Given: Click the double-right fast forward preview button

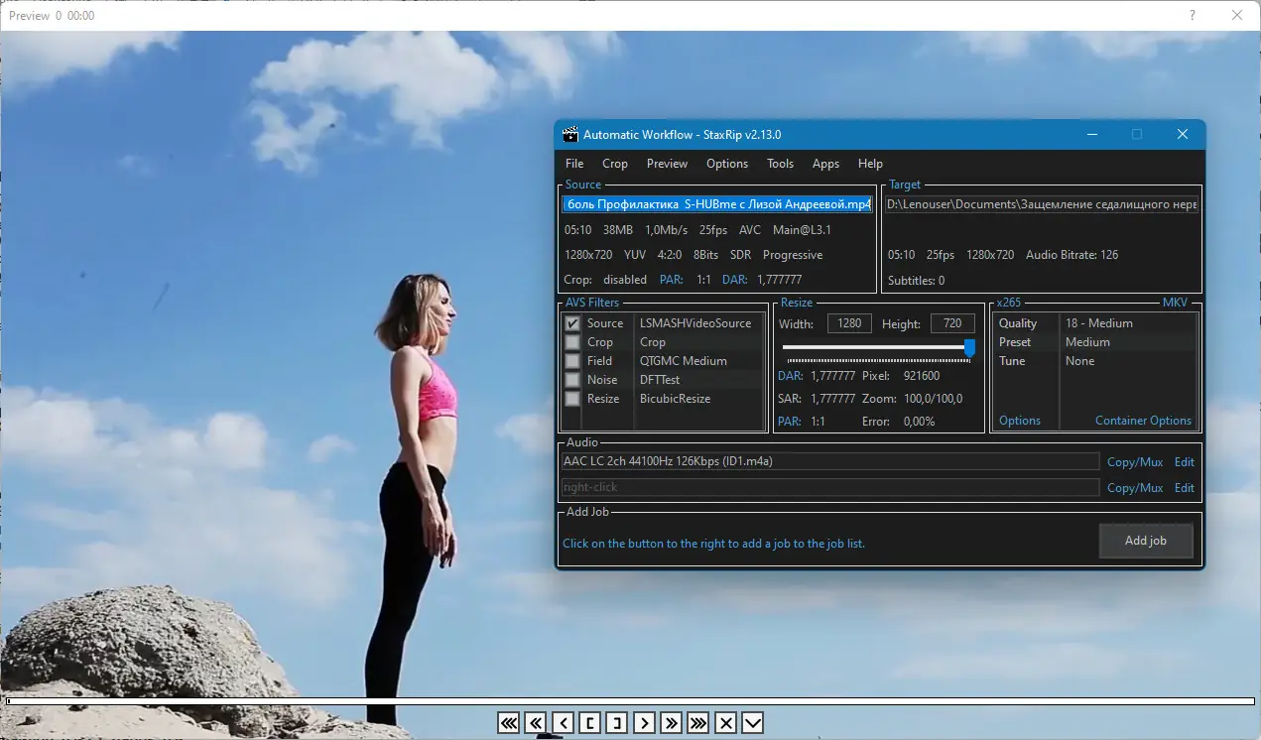Looking at the screenshot, I should 672,723.
